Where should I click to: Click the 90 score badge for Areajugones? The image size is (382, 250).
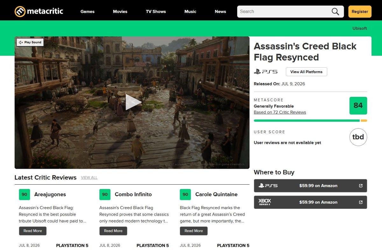point(25,195)
